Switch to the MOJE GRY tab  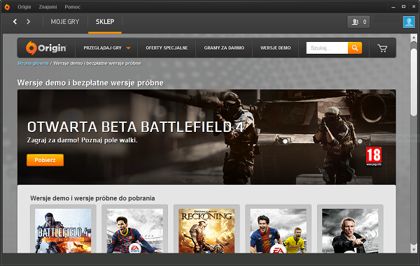pos(65,22)
